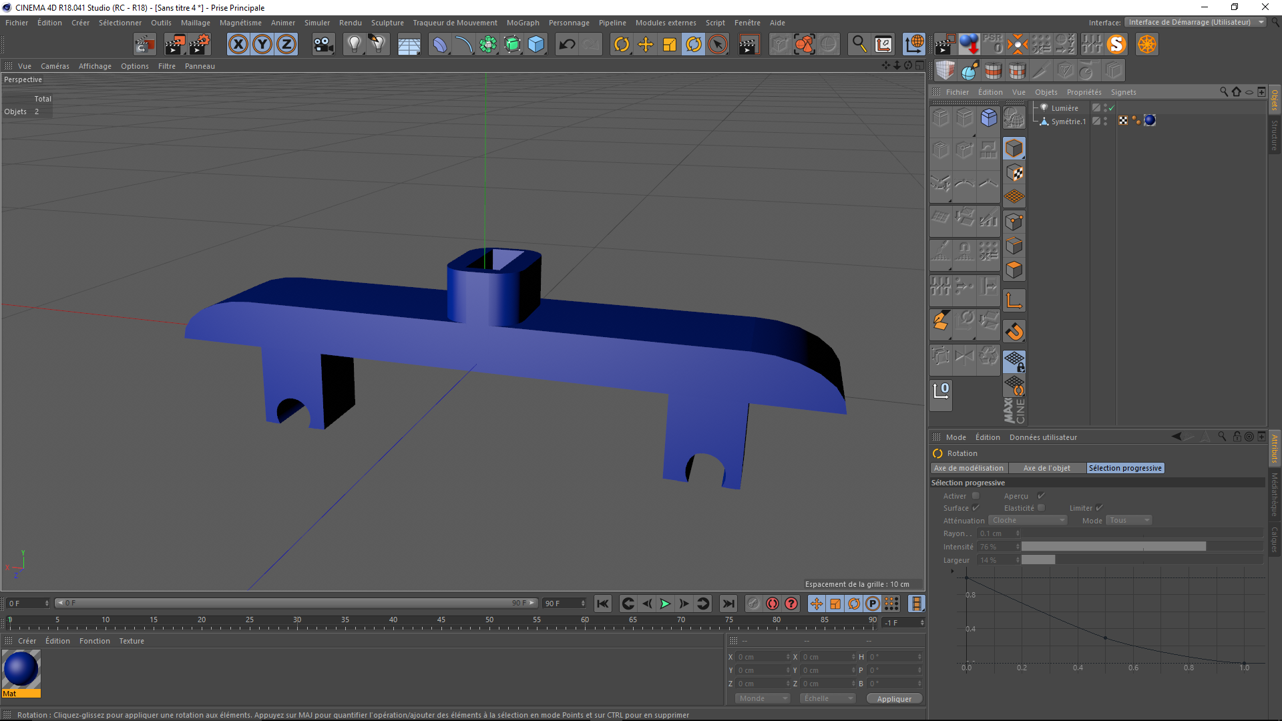Click the green deformer cube icon
The image size is (1282, 721).
(x=512, y=45)
